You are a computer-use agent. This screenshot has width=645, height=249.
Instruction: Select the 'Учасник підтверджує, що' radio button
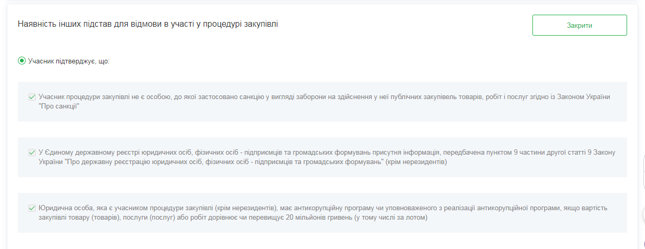[22, 61]
